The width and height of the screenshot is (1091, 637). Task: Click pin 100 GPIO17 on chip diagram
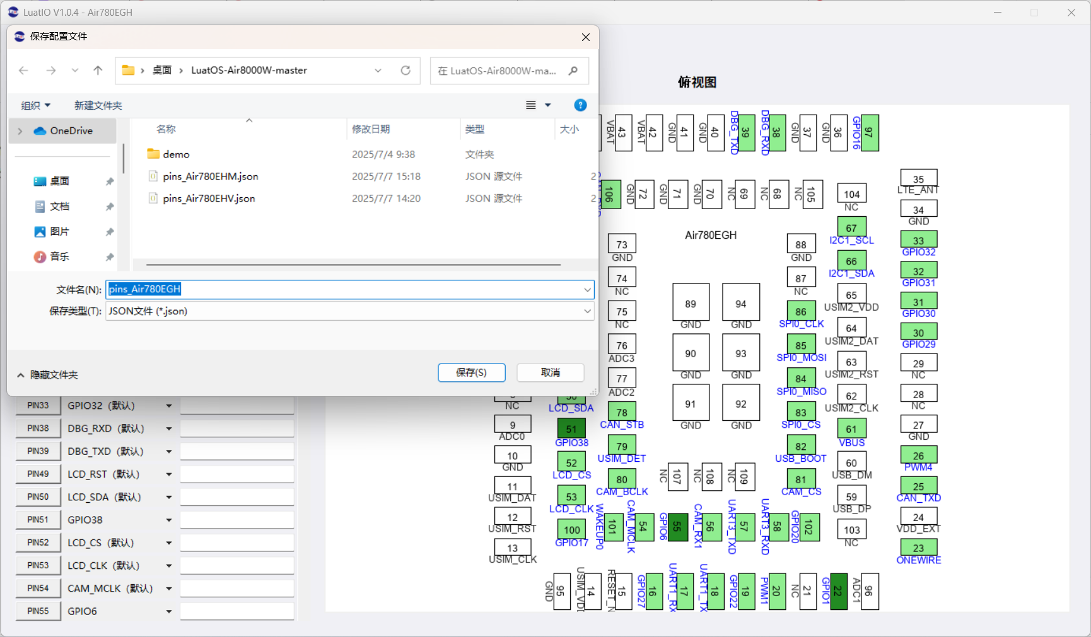[572, 529]
